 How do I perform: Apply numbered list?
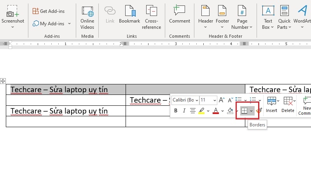[x=253, y=100]
